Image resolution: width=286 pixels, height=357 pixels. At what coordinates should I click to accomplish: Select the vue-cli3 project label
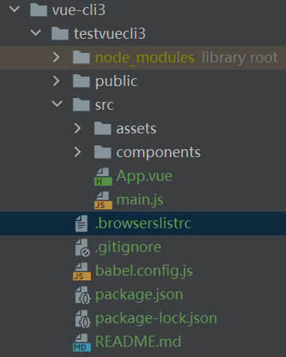click(79, 10)
